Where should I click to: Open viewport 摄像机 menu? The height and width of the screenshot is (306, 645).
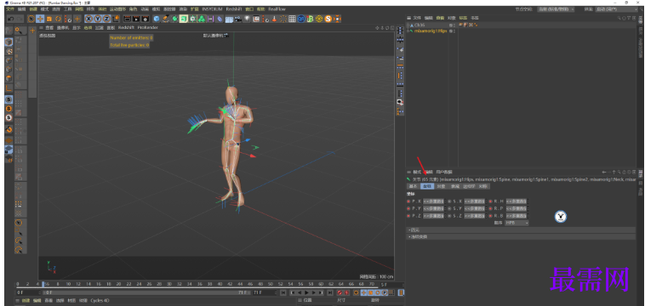[x=62, y=28]
